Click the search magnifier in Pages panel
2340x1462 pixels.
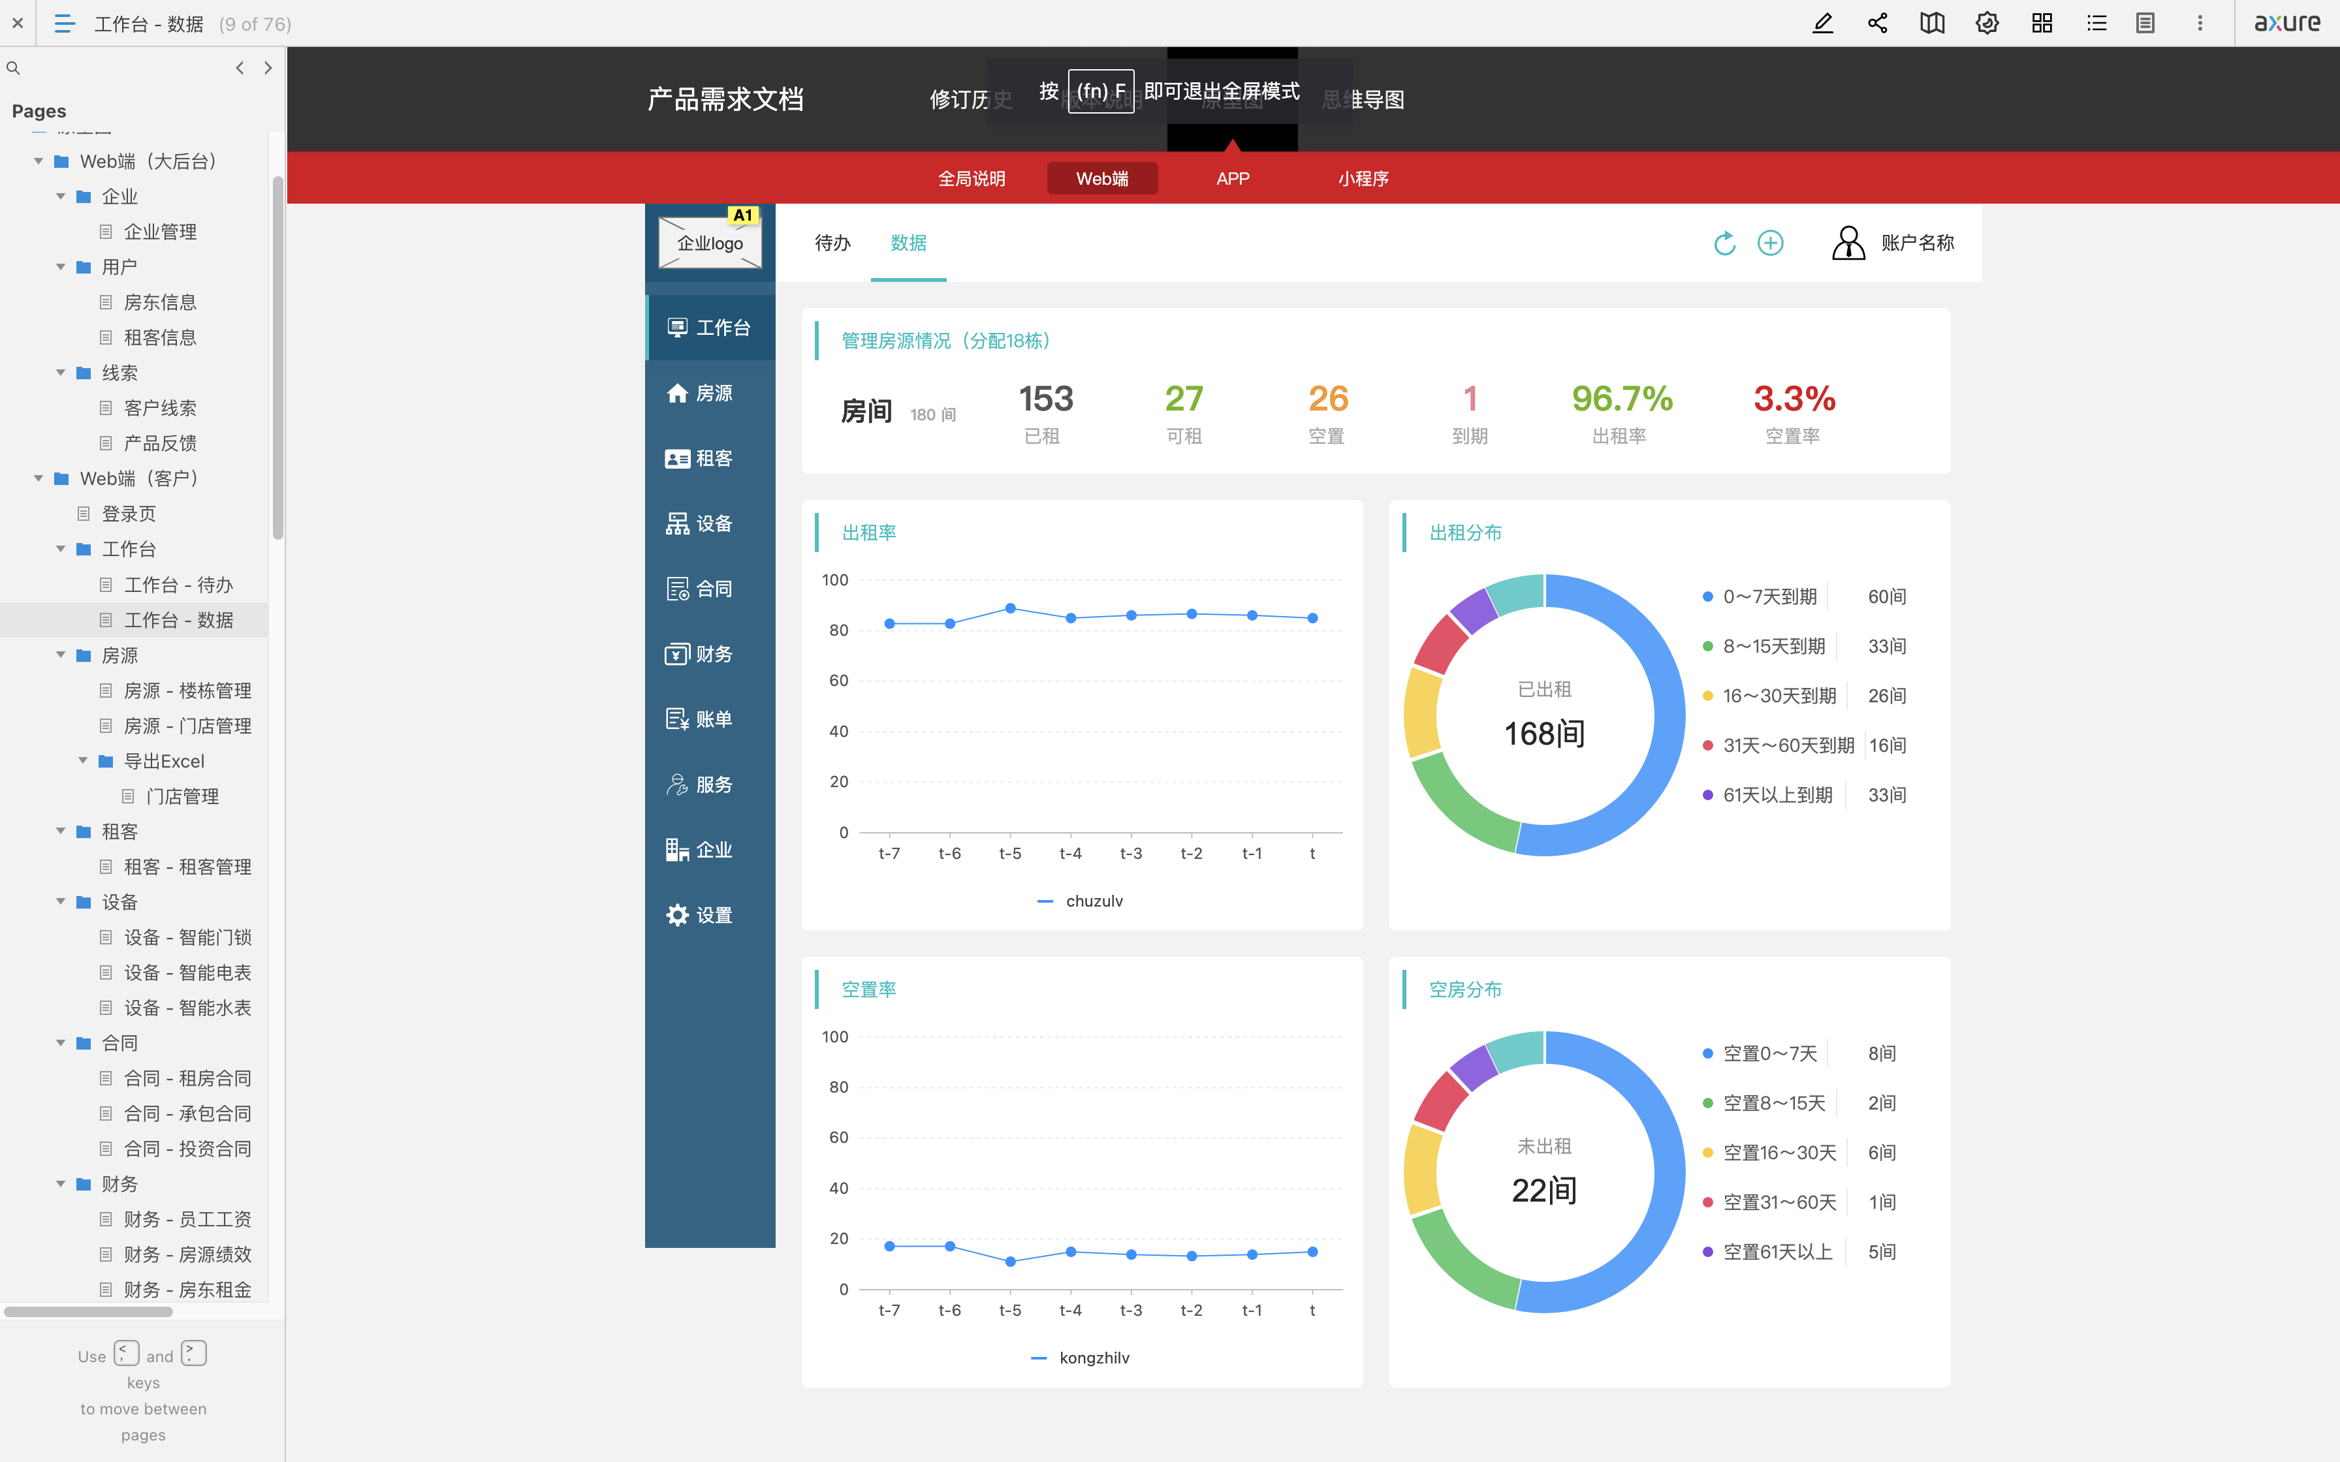coord(14,68)
